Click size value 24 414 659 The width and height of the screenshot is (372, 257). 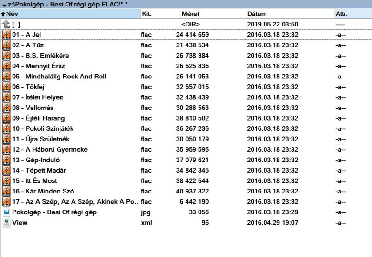pos(193,35)
